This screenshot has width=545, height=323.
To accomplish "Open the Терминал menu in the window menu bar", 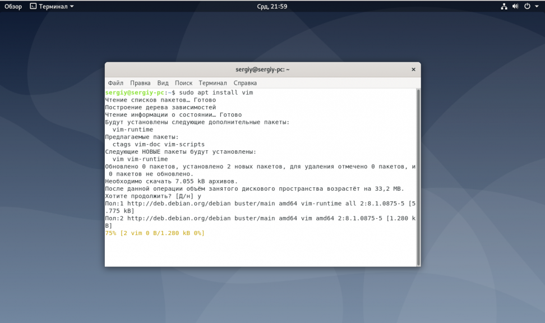I will pos(213,82).
